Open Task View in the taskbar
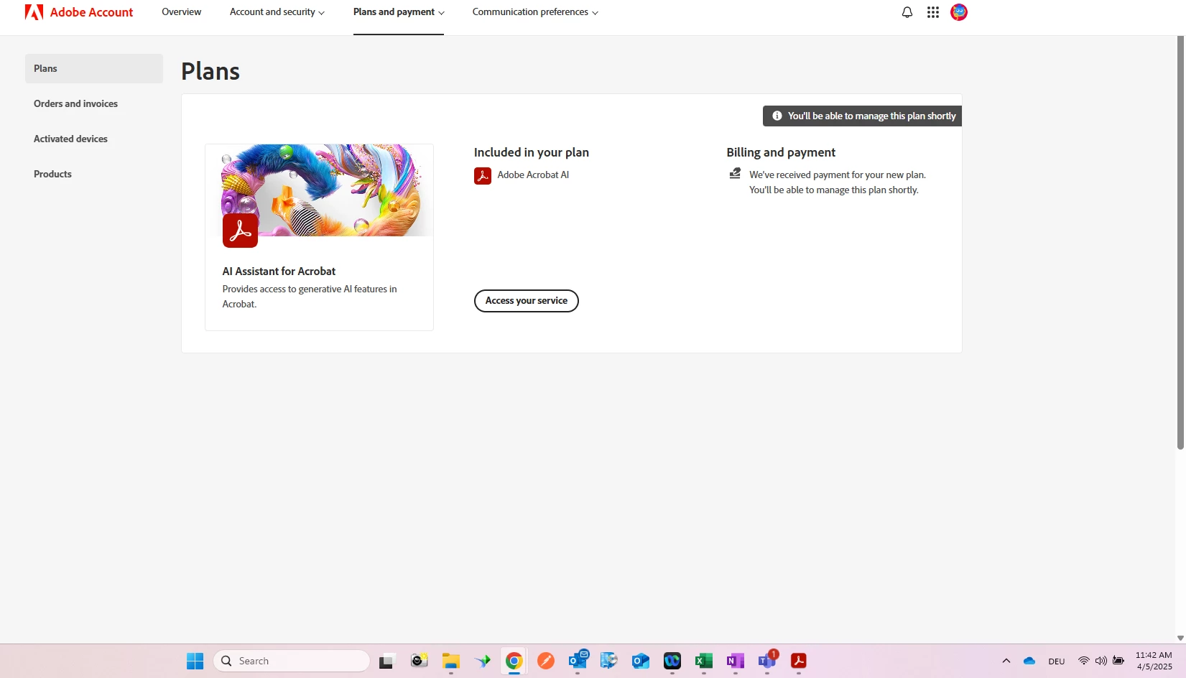 [x=388, y=661]
